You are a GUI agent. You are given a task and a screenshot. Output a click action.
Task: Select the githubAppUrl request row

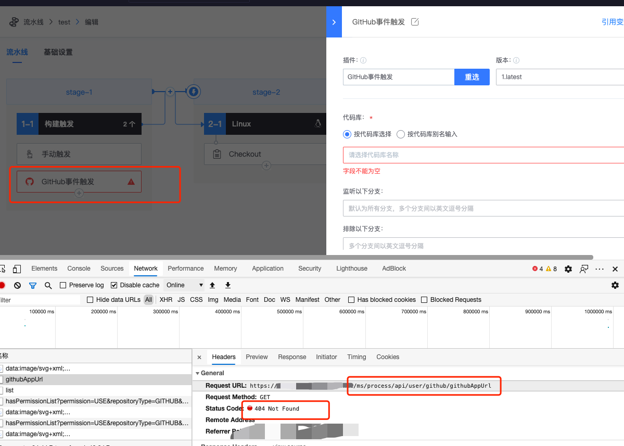click(x=96, y=379)
